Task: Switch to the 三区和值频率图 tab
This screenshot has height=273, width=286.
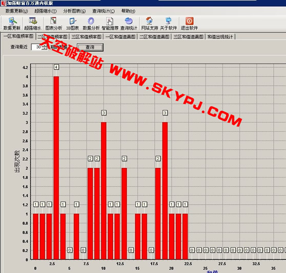Action: pyautogui.click(x=86, y=37)
